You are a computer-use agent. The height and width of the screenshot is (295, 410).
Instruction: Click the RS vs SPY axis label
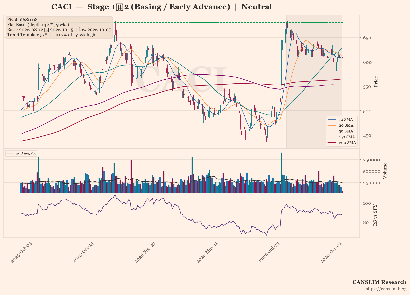click(375, 215)
